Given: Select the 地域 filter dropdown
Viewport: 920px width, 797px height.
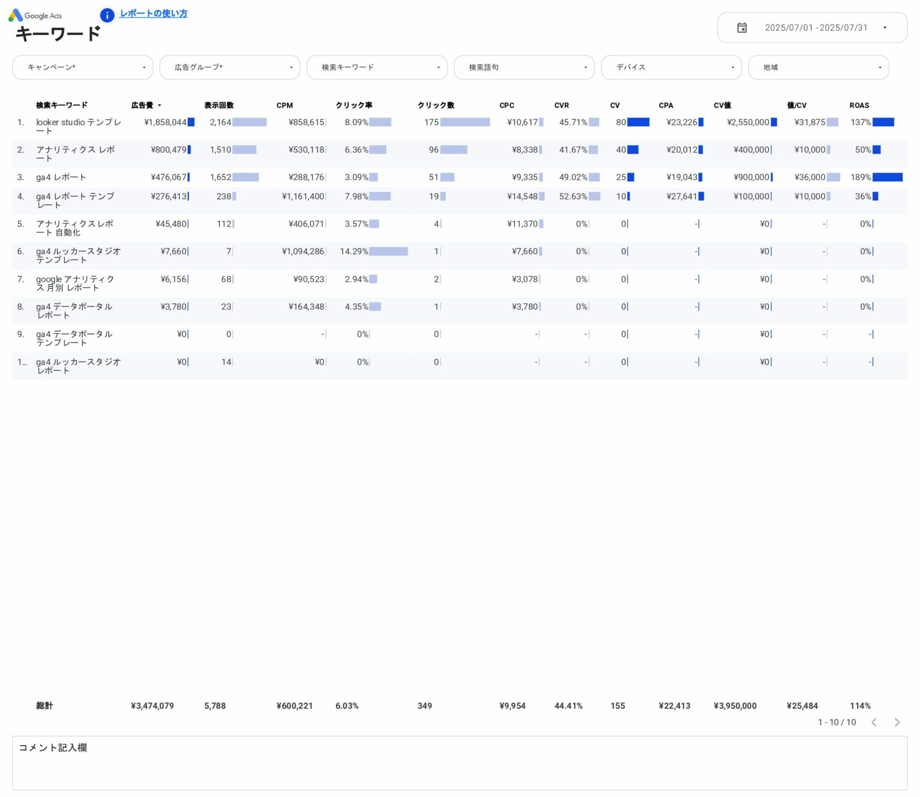Looking at the screenshot, I should click(x=818, y=67).
